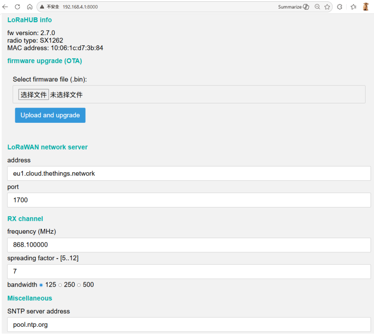Click the Upload and upgrade button
Screen dimensions: 374x334
pos(50,115)
